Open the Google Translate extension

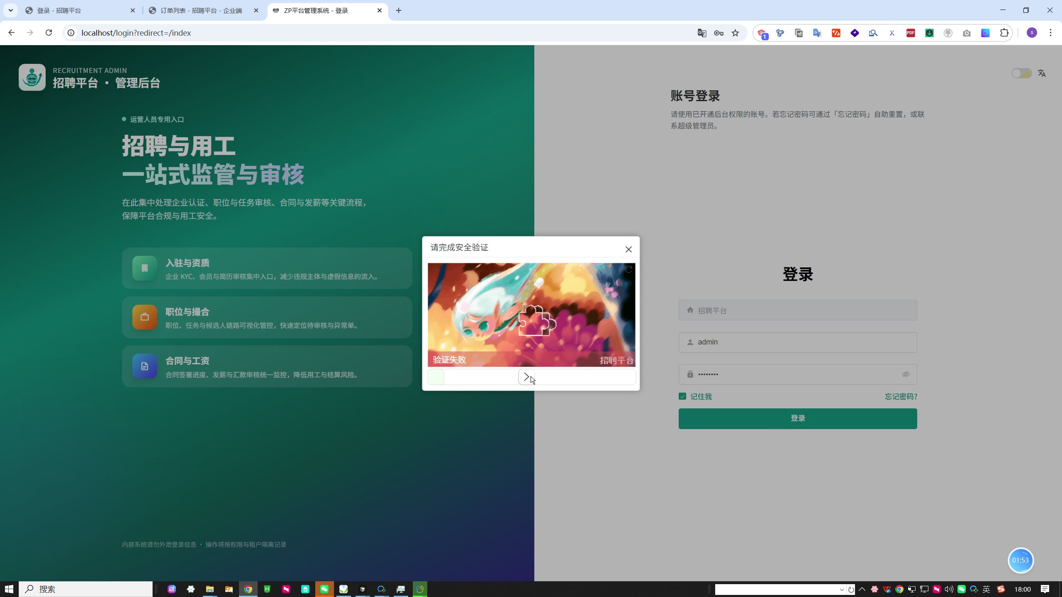817,33
